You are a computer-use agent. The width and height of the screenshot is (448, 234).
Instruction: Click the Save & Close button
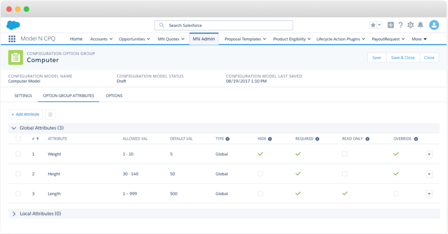403,58
